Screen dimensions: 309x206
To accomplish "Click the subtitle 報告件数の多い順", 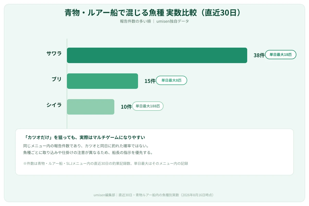I will click(x=135, y=21).
